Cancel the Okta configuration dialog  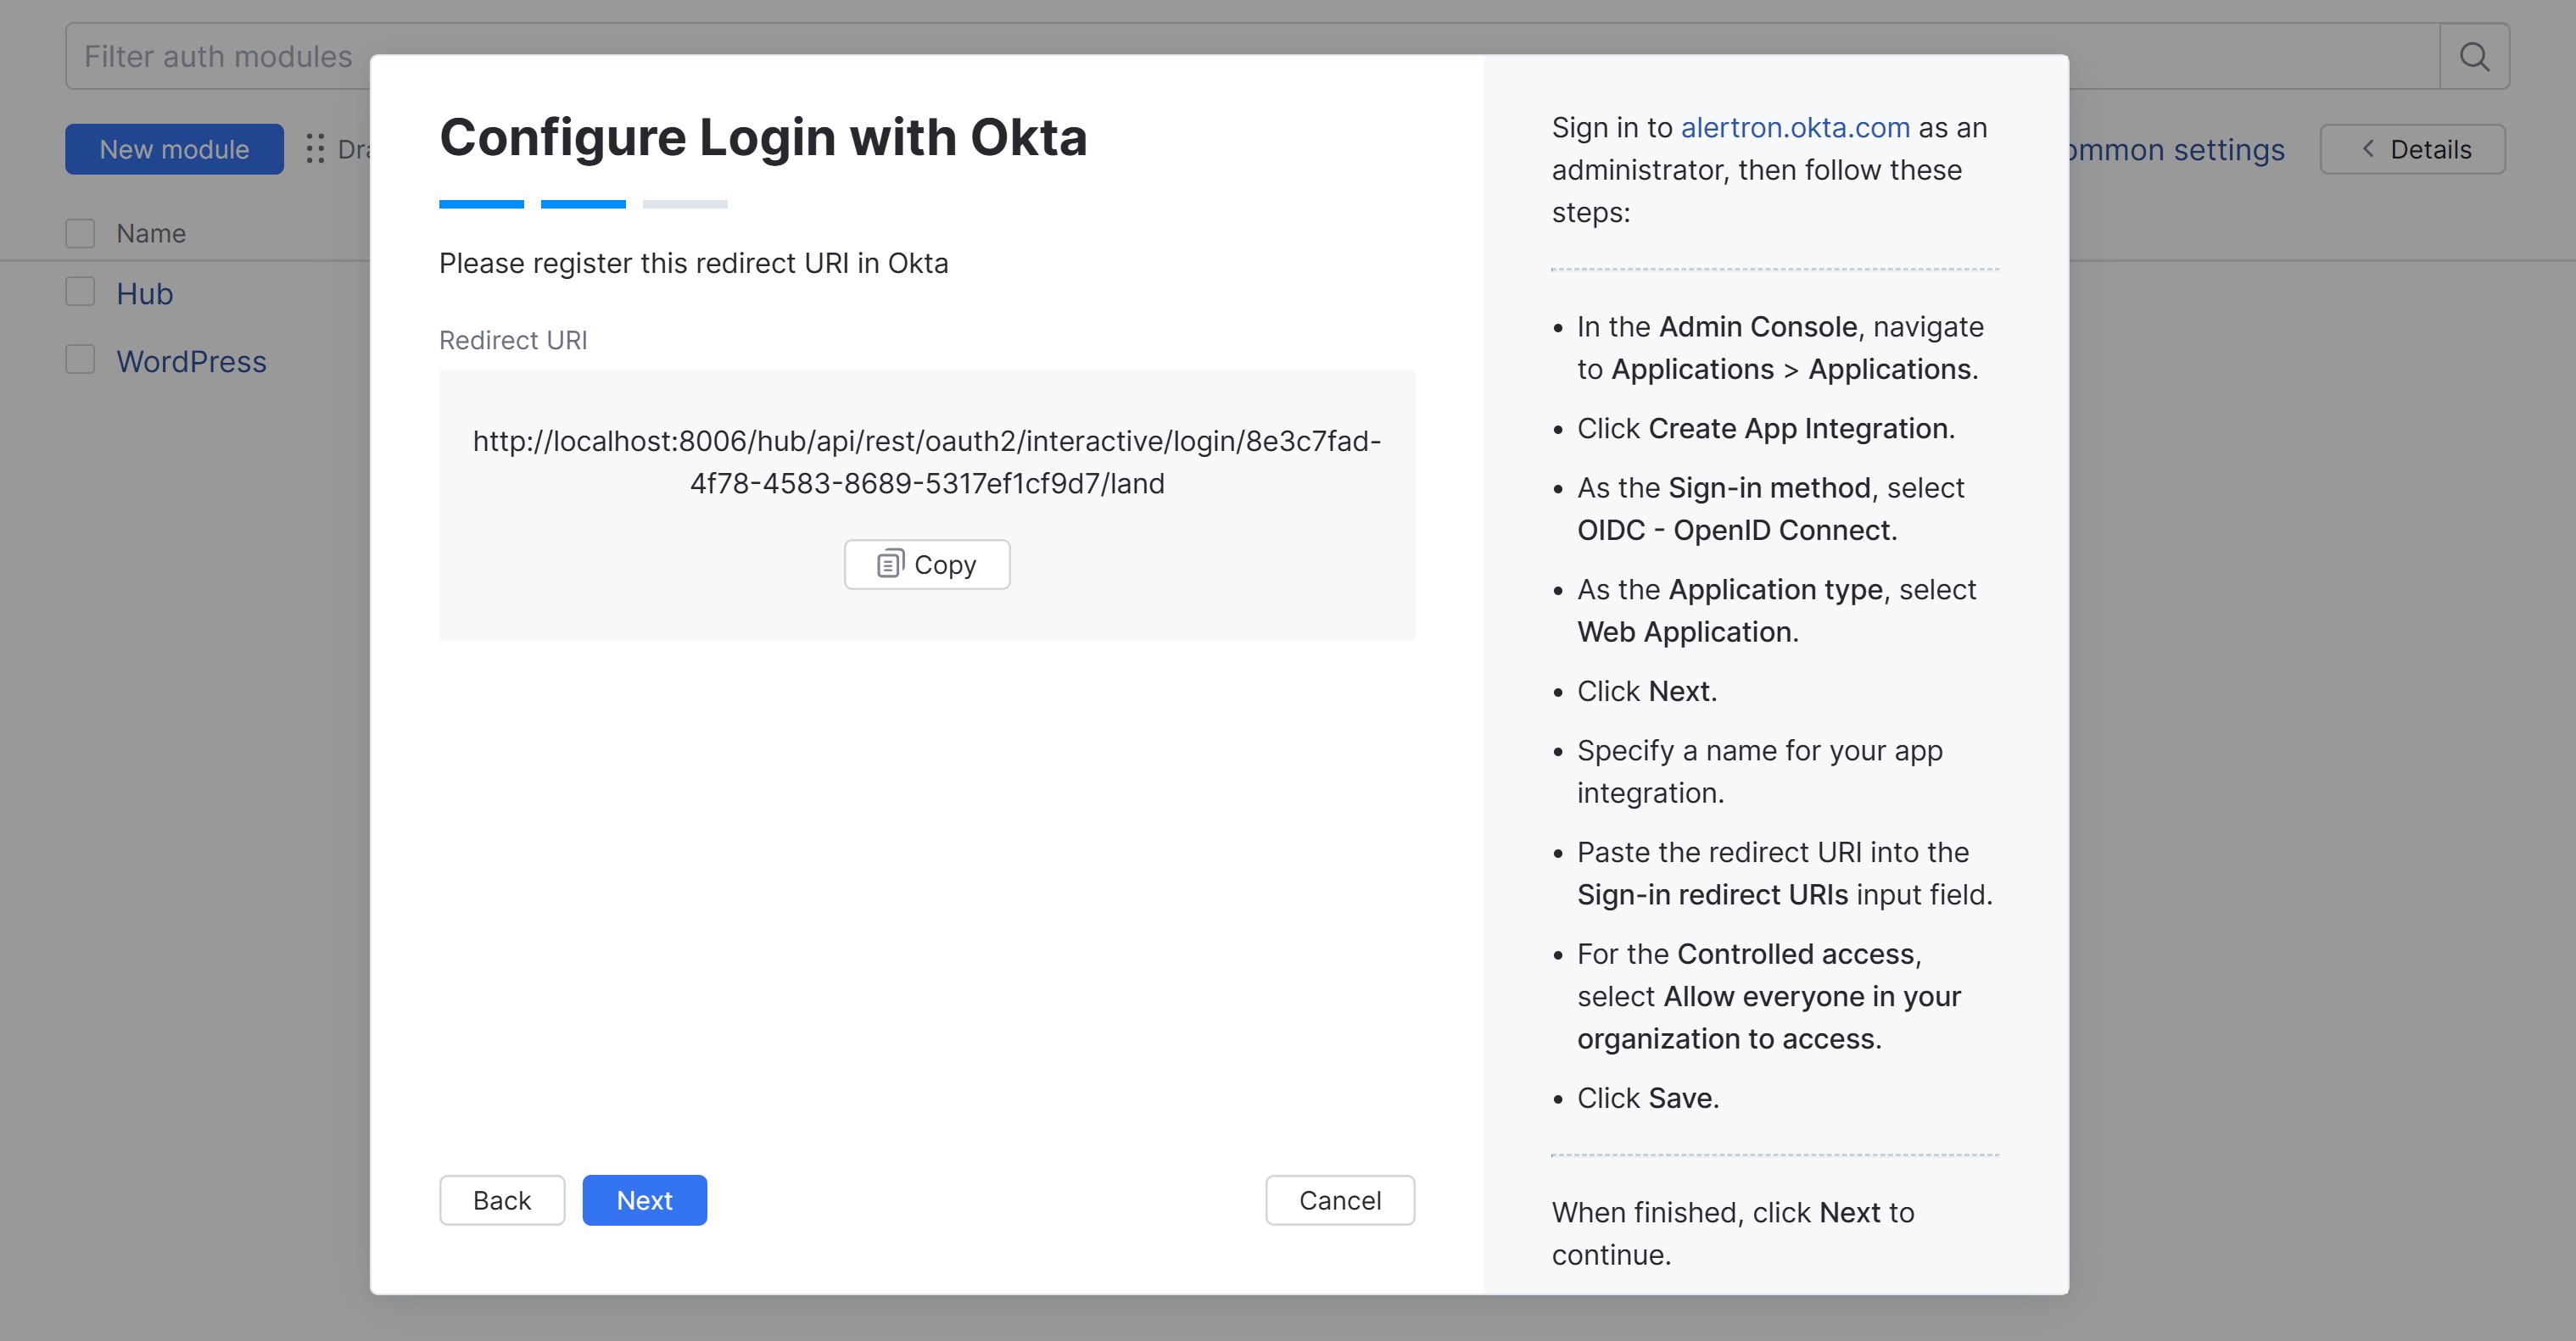tap(1339, 1199)
